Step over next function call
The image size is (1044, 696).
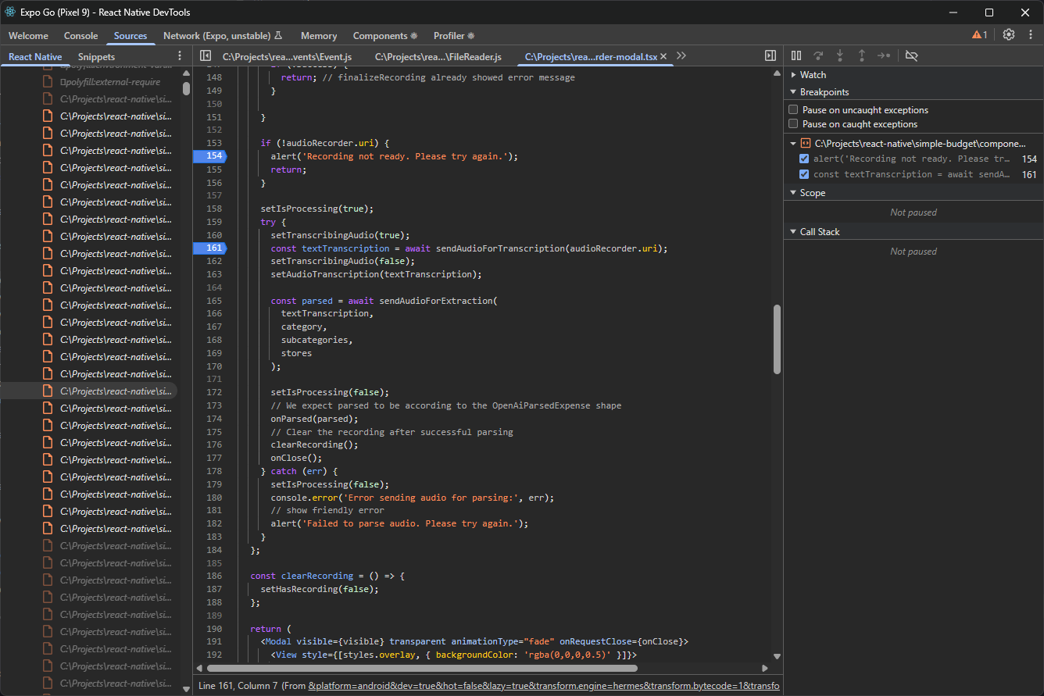[818, 55]
